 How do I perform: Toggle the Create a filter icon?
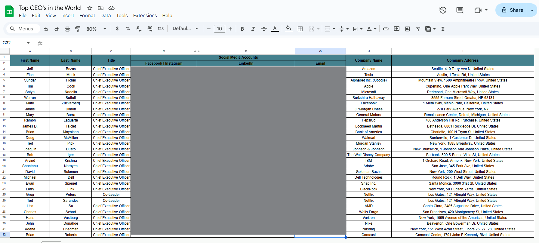tap(418, 29)
